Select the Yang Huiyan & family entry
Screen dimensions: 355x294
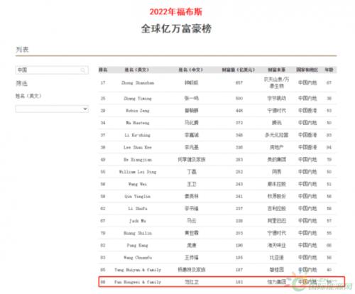click(138, 270)
